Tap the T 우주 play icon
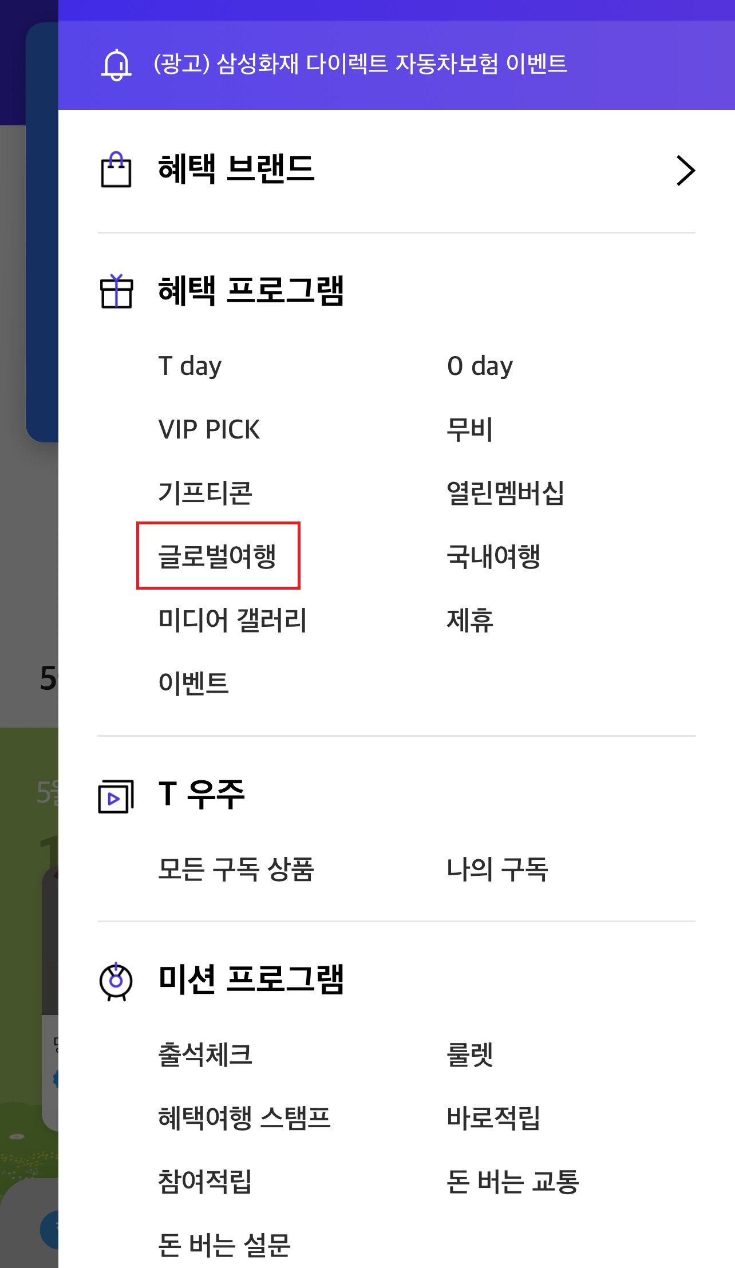 pyautogui.click(x=116, y=796)
